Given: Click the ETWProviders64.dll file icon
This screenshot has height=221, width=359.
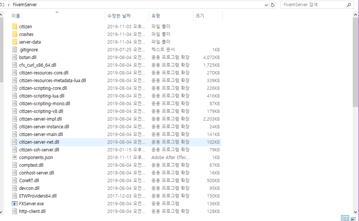Looking at the screenshot, I should click(15, 196).
